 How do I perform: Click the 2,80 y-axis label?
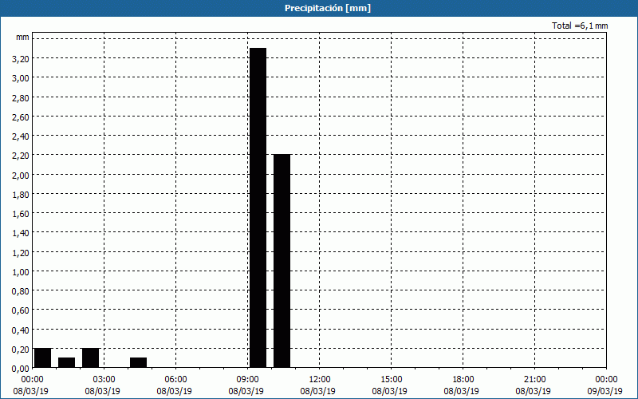[x=21, y=97]
